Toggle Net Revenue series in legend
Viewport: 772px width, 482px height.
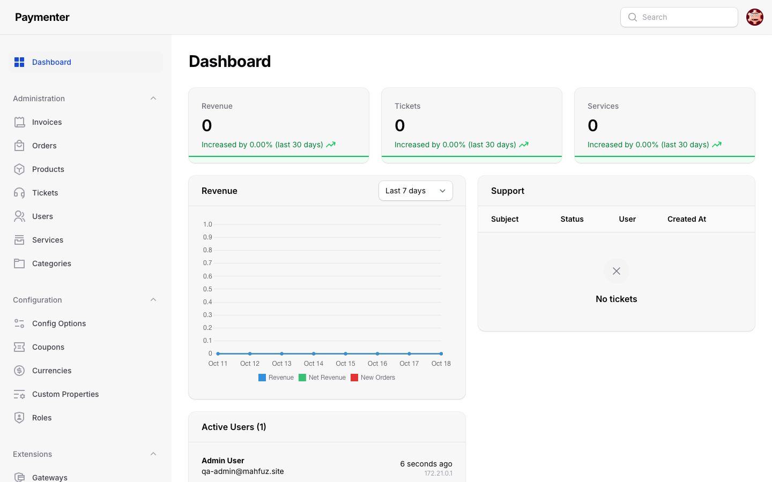click(322, 378)
